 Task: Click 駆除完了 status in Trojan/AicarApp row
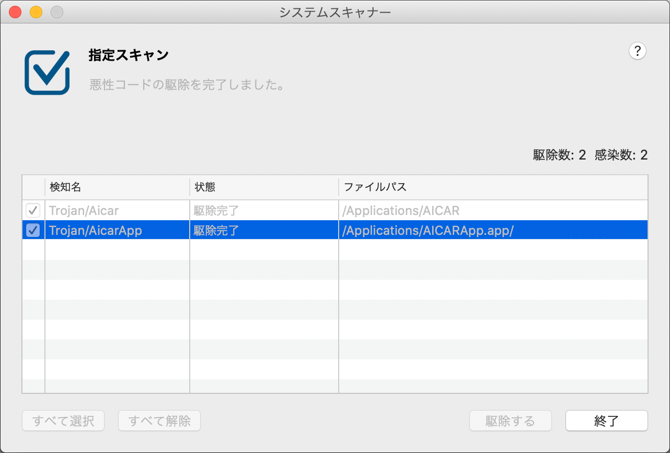(x=216, y=230)
